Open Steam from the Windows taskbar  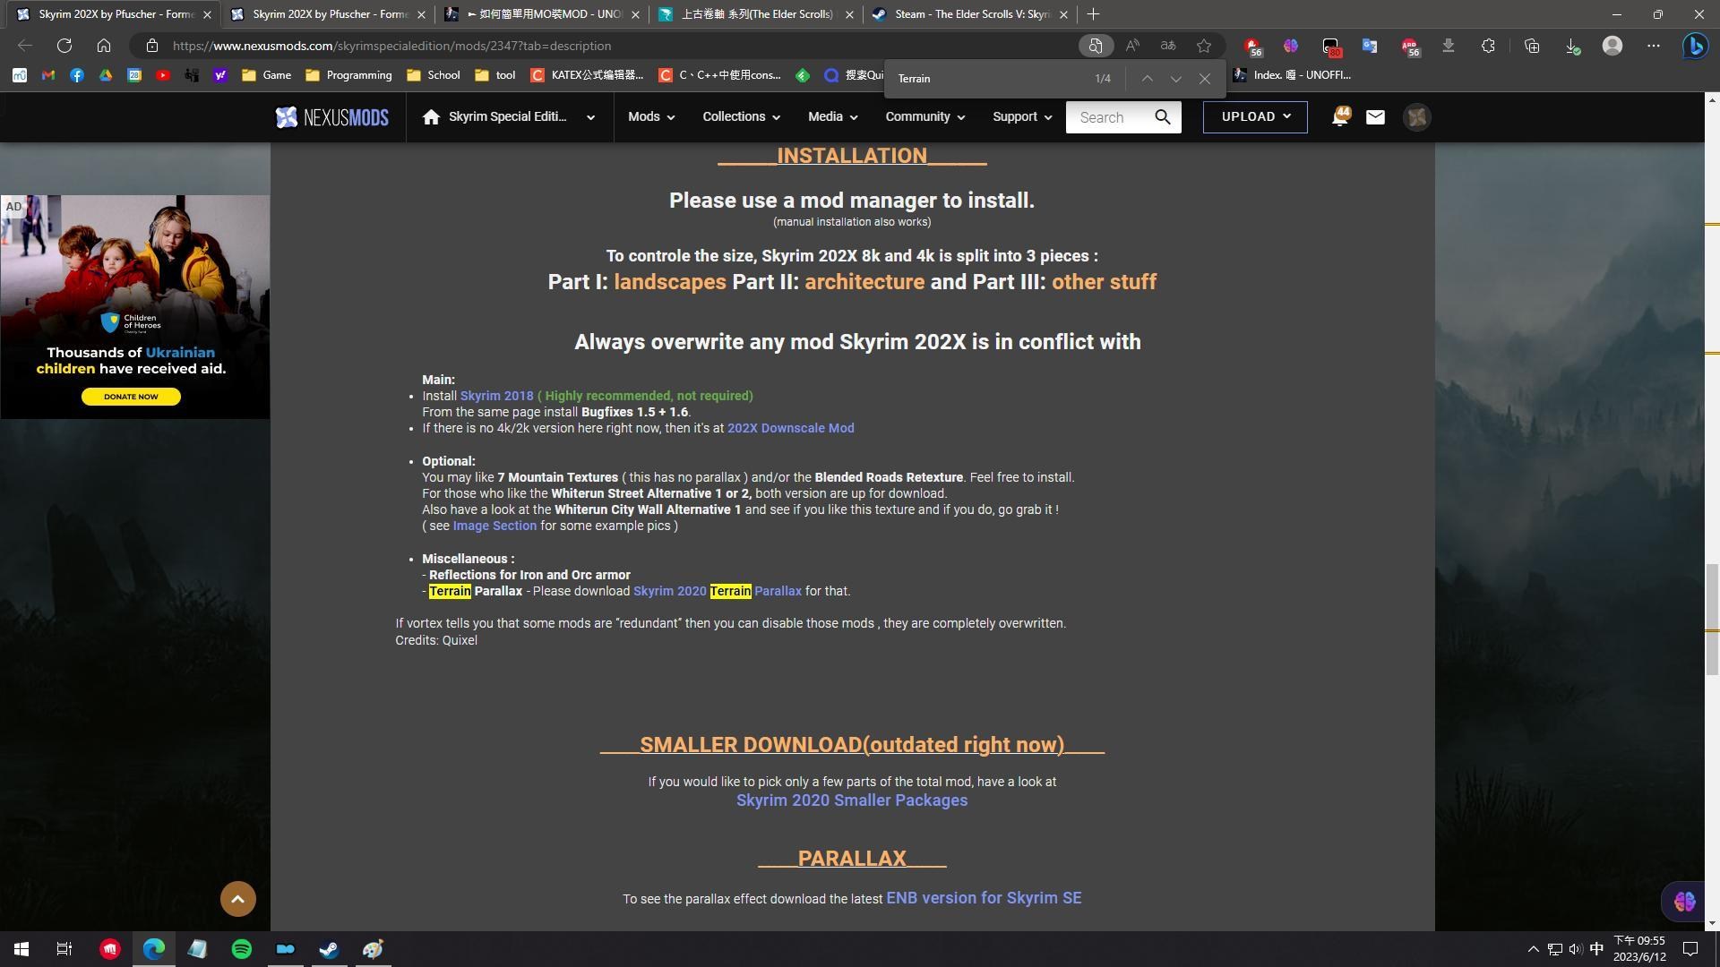click(x=329, y=949)
